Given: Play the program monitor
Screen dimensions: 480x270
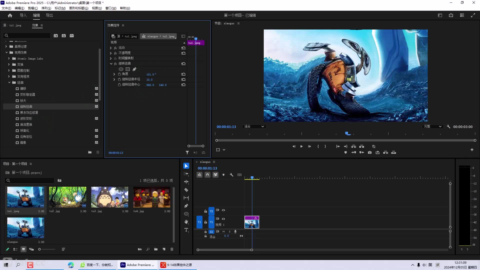Looking at the screenshot, I should pos(301,146).
